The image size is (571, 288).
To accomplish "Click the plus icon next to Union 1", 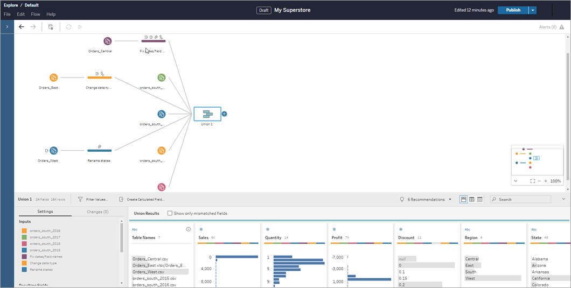I will tap(224, 114).
